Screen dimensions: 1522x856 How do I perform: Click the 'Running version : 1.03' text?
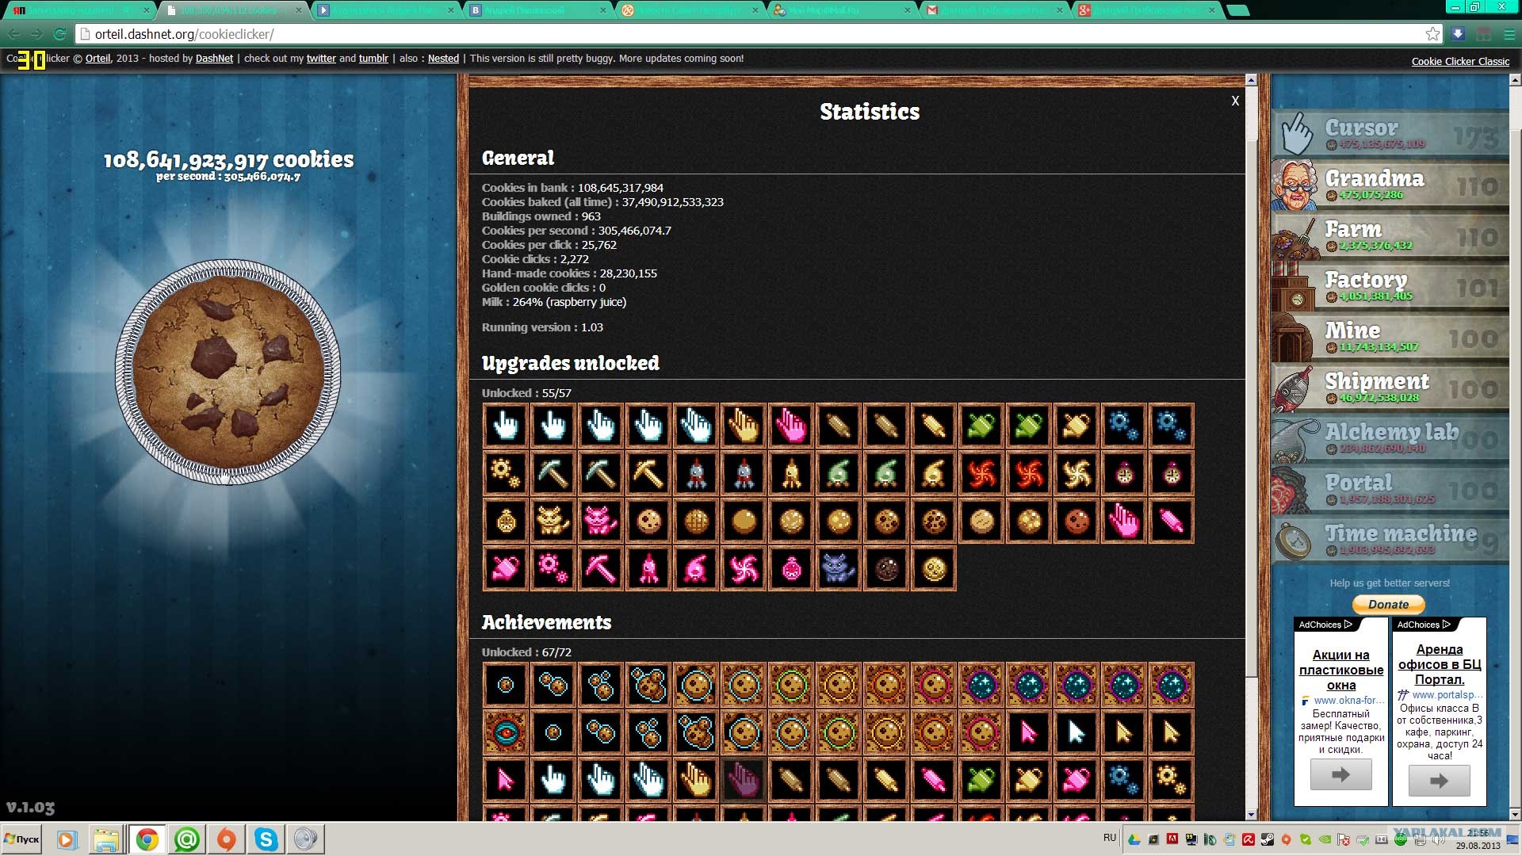coord(542,327)
